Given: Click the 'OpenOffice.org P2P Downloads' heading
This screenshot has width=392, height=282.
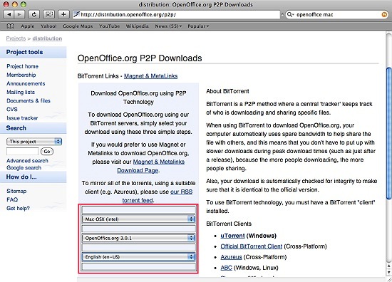Looking at the screenshot, I should [140, 58].
